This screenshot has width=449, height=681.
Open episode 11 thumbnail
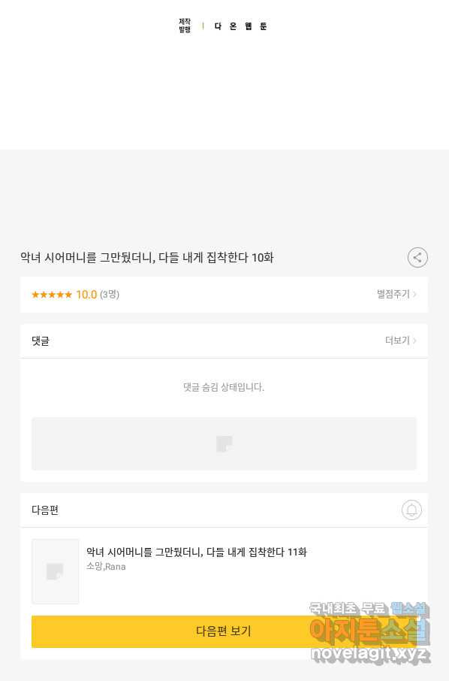click(x=55, y=571)
